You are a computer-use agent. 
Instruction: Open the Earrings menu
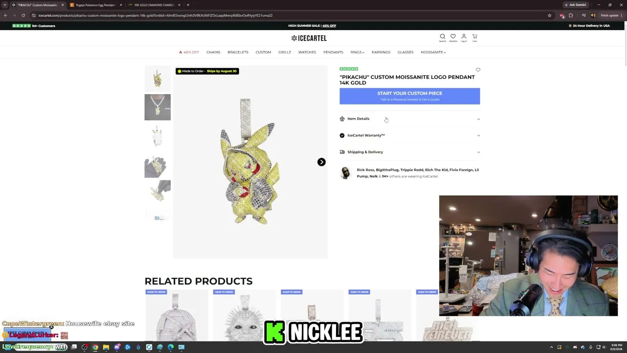click(x=381, y=52)
